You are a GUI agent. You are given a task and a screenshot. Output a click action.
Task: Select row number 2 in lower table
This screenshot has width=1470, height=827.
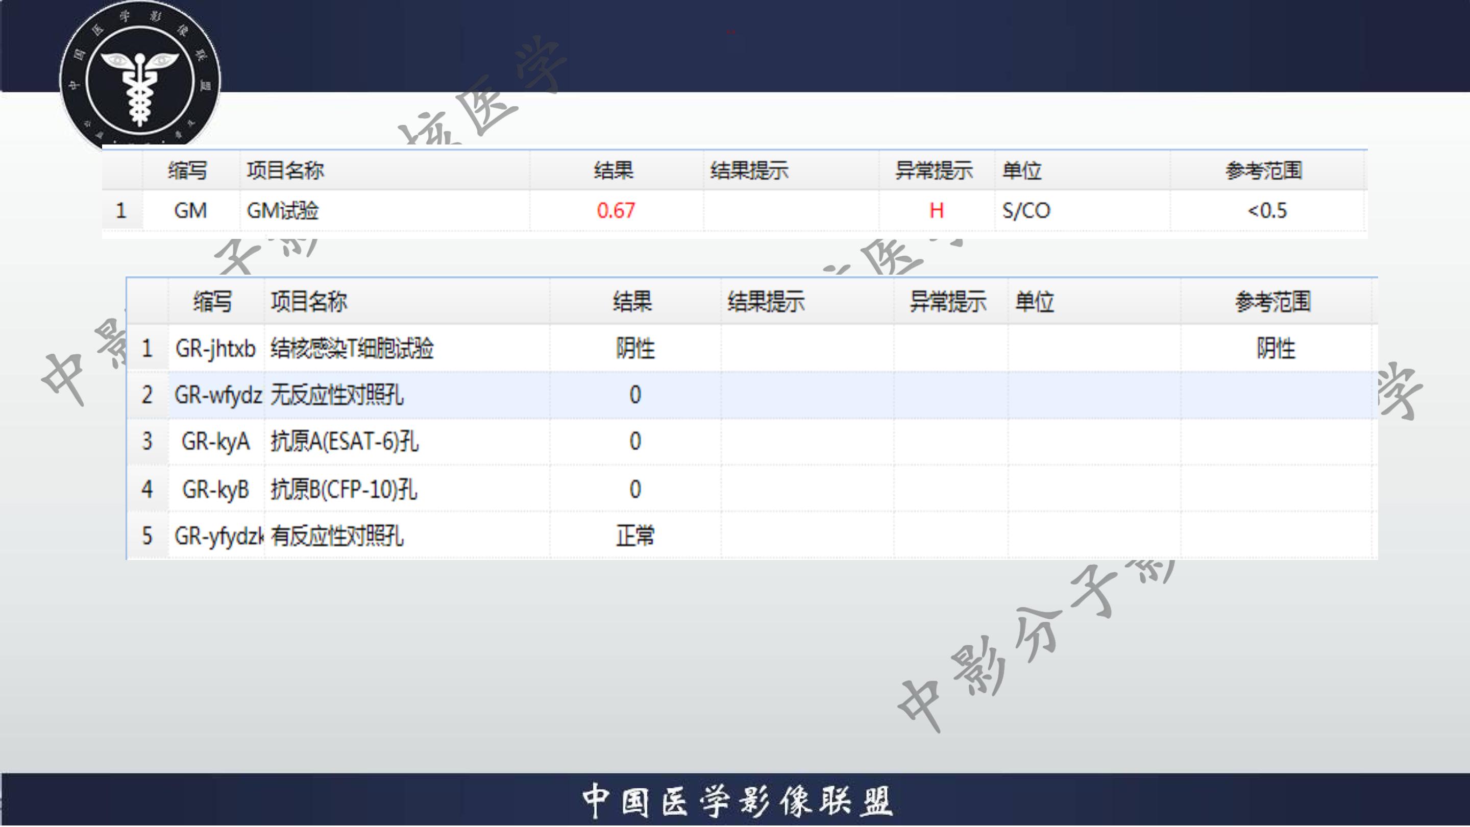[x=147, y=395]
